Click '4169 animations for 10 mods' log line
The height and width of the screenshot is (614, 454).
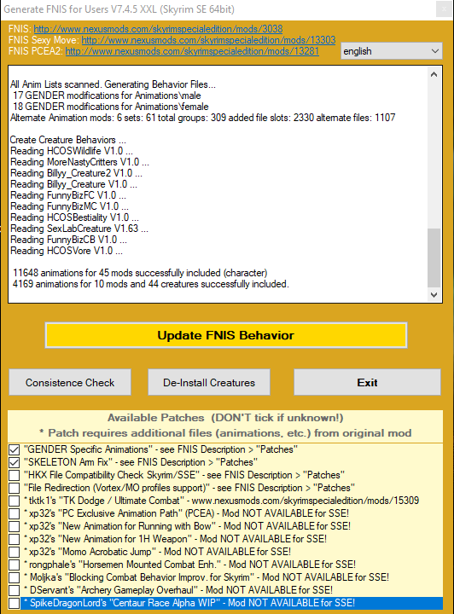[x=151, y=284]
